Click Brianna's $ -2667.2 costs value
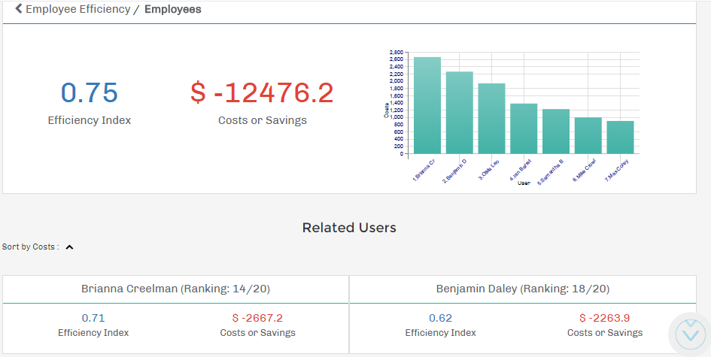Viewport: 711px width, 357px height. pyautogui.click(x=257, y=318)
